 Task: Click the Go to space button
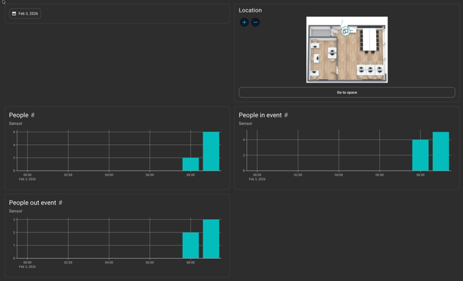point(346,92)
